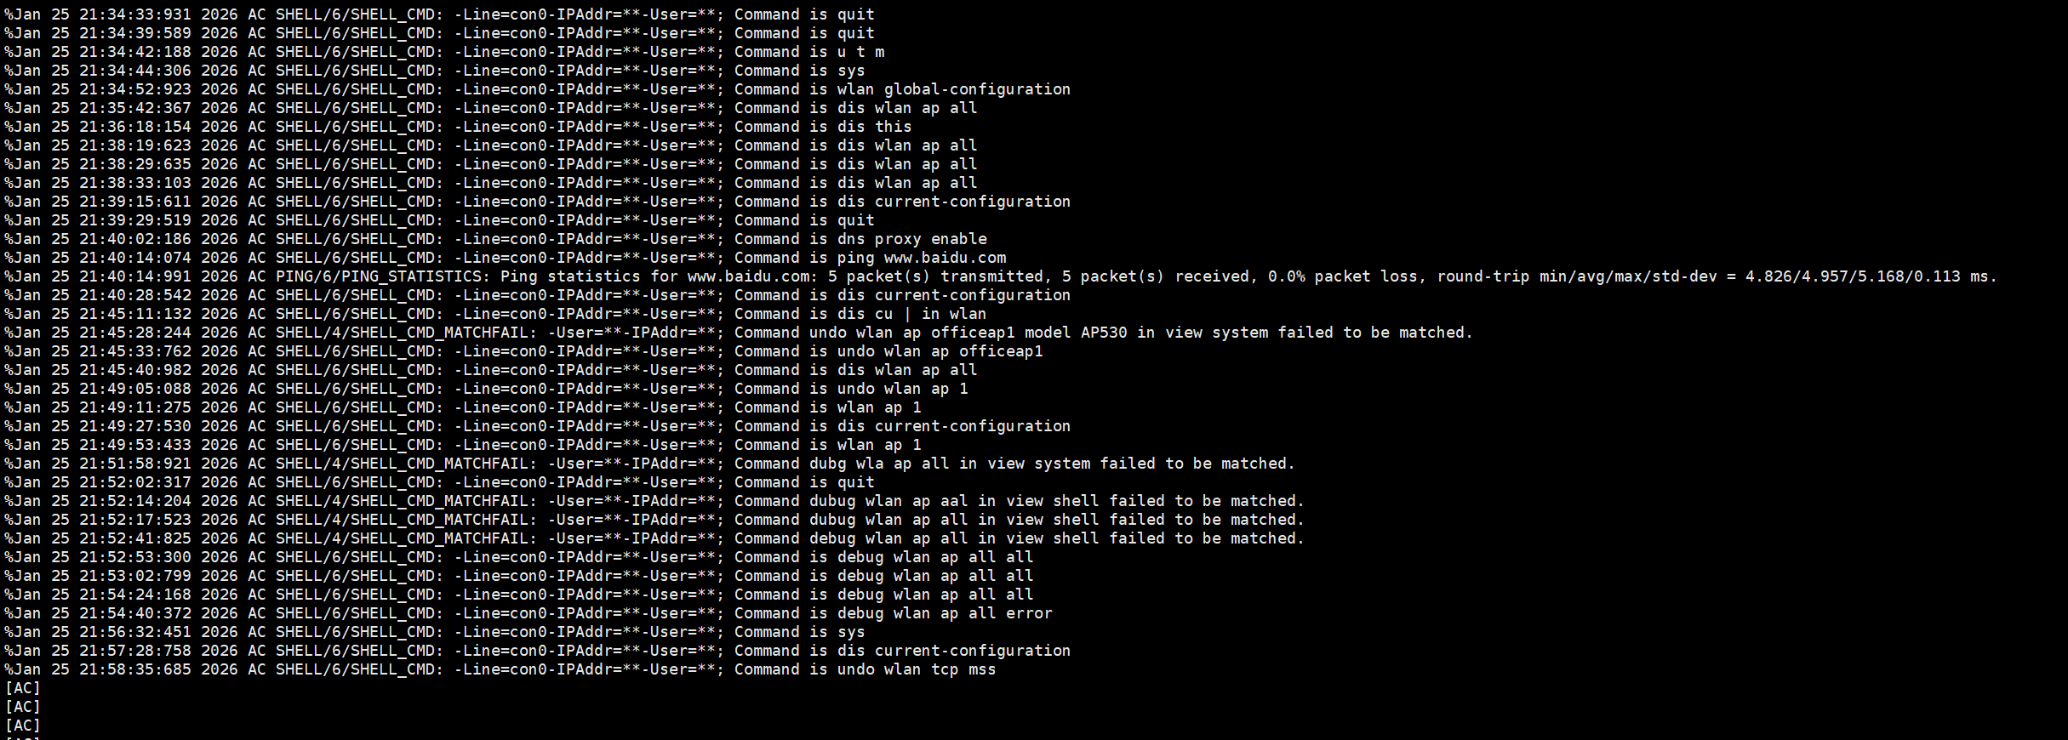Click the 'ping www.baidu.com' command line
Screen dimensions: 2068x740
pyautogui.click(x=921, y=258)
